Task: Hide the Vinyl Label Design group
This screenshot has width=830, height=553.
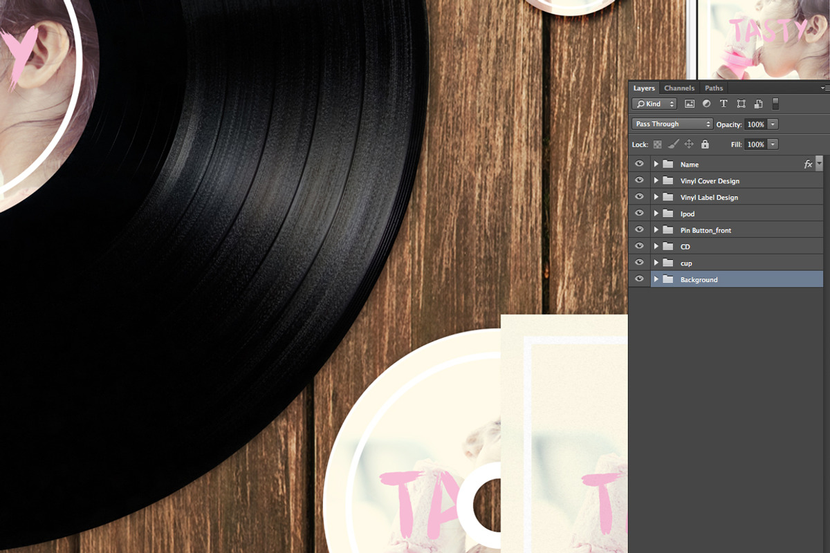Action: pos(639,197)
